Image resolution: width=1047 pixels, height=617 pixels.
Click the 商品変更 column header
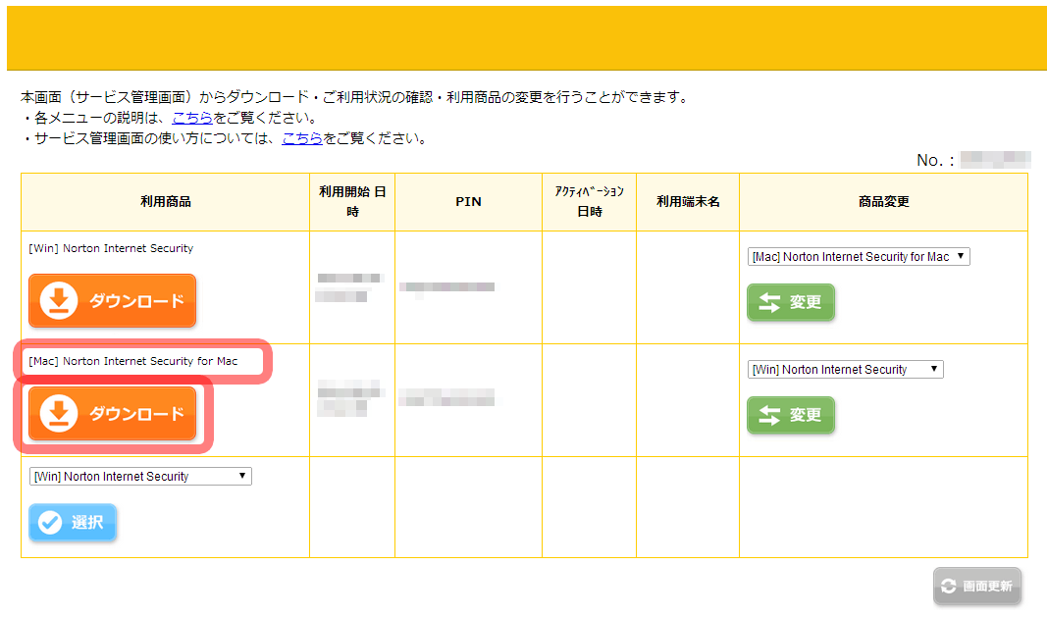883,202
